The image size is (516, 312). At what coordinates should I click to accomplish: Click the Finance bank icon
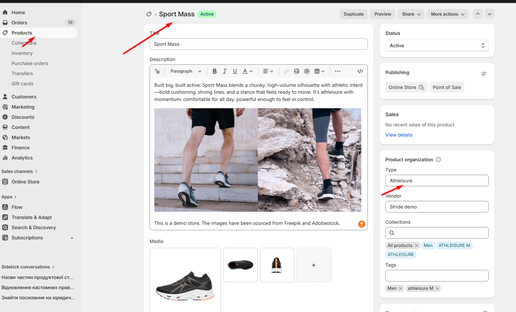[5, 147]
